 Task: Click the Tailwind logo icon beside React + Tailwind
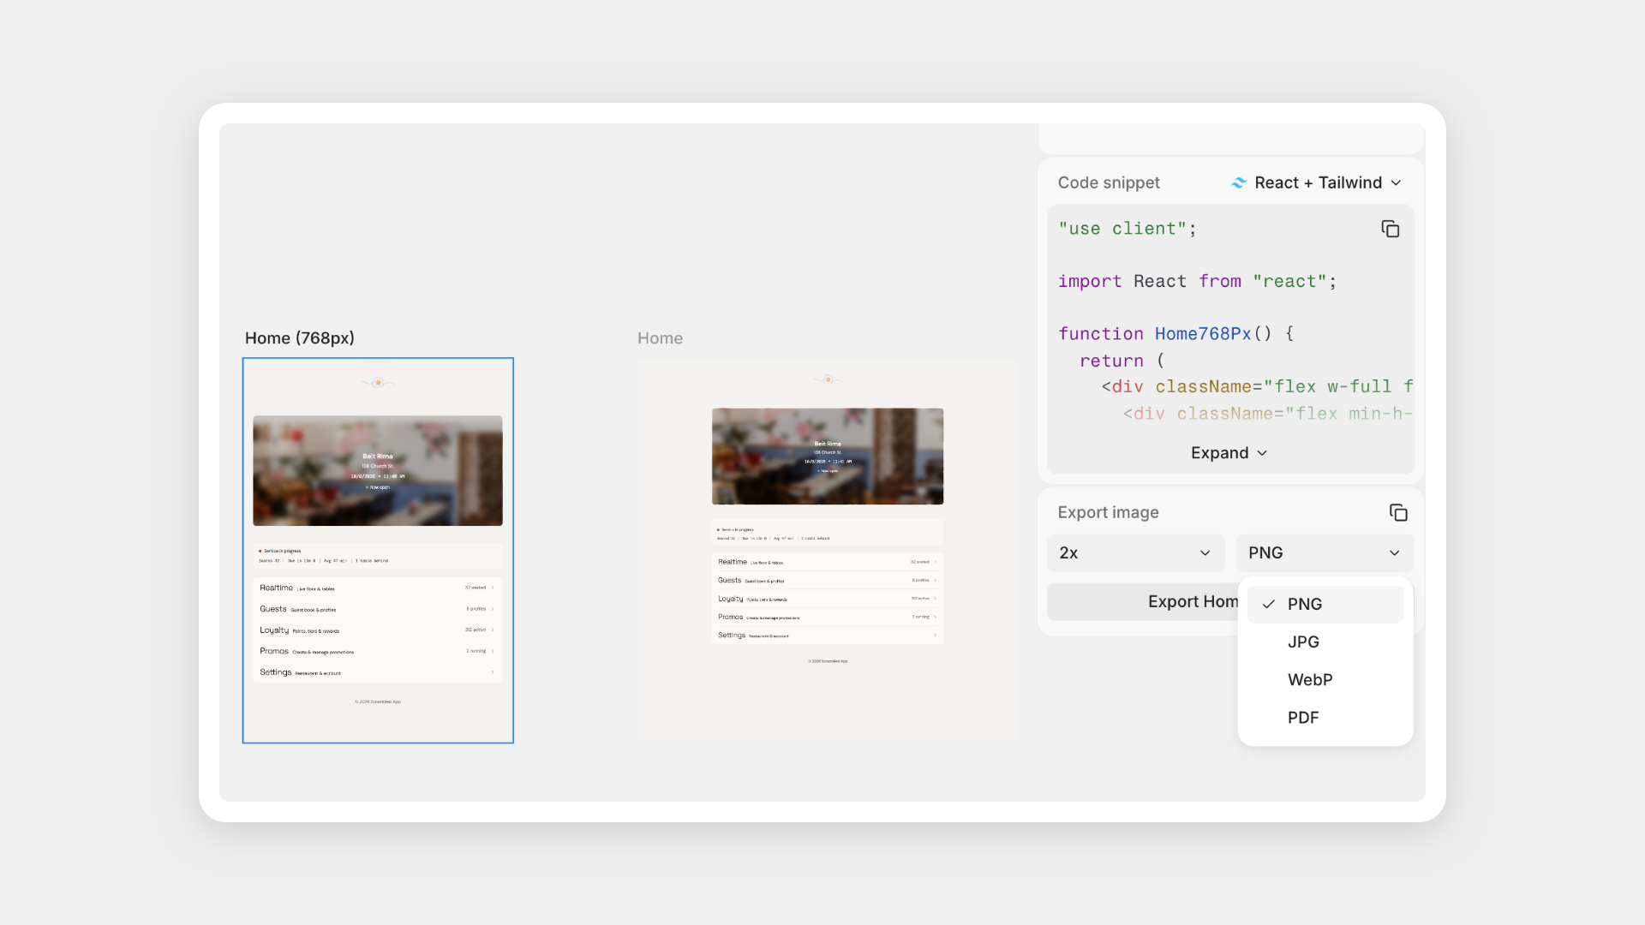[x=1239, y=182]
